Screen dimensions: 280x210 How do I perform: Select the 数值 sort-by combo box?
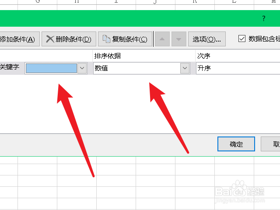coord(141,68)
